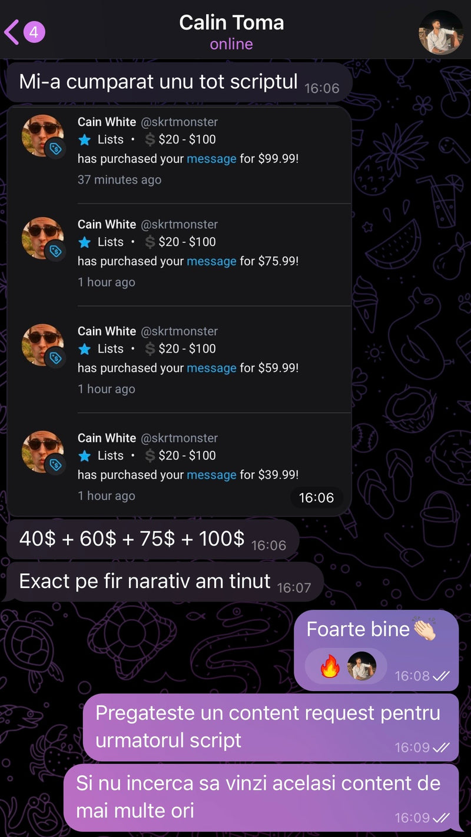Tap Cain White avatar in first notification
471x837 pixels.
(43, 136)
